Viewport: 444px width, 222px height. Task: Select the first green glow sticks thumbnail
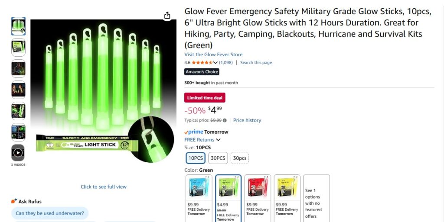point(18,26)
